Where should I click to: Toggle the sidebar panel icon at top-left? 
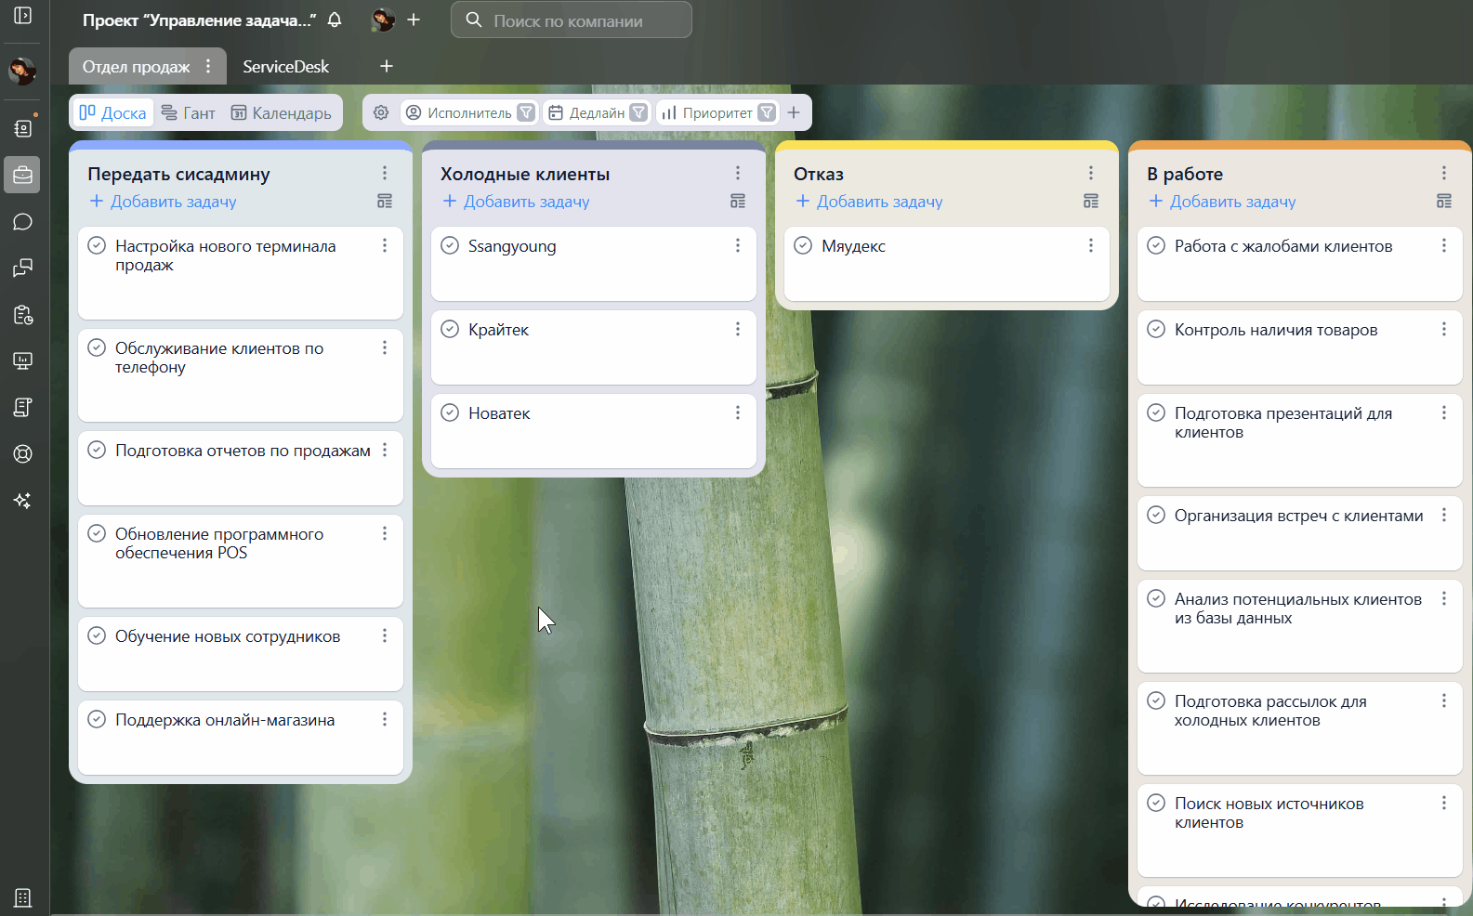coord(23,16)
